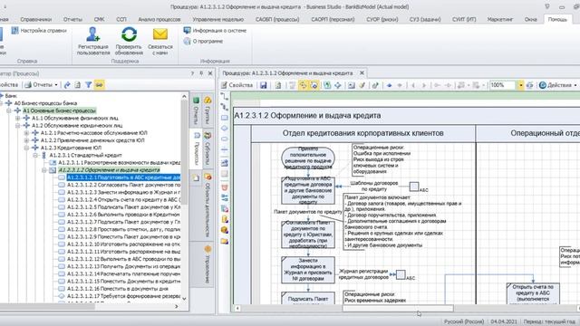Open Информация о системе

(215, 30)
